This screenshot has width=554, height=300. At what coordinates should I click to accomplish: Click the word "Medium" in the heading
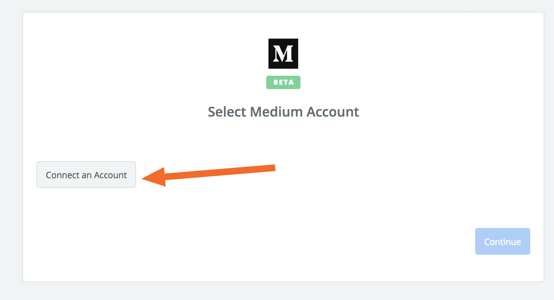277,112
